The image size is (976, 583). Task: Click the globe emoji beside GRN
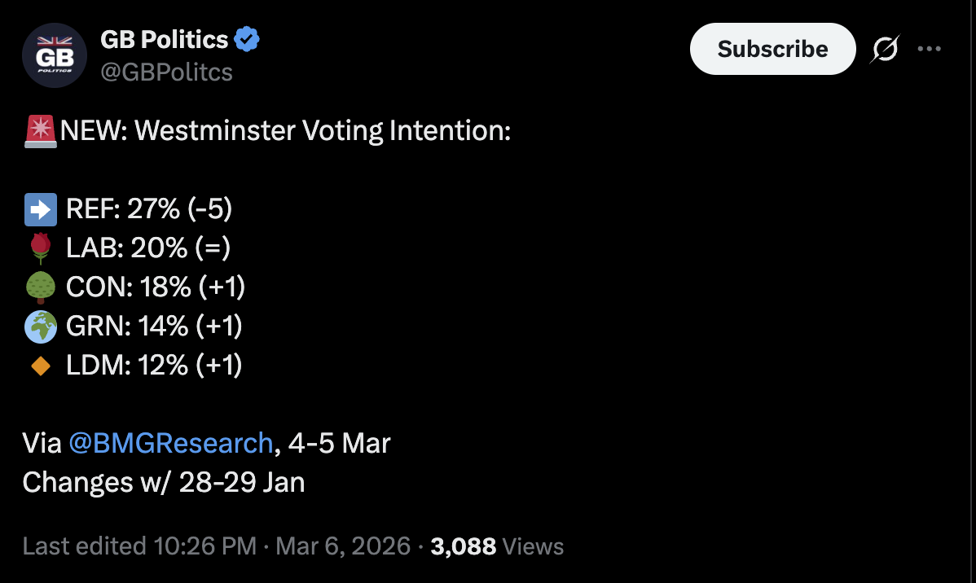pos(40,327)
